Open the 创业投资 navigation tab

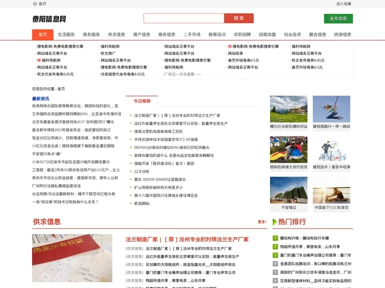(292, 35)
